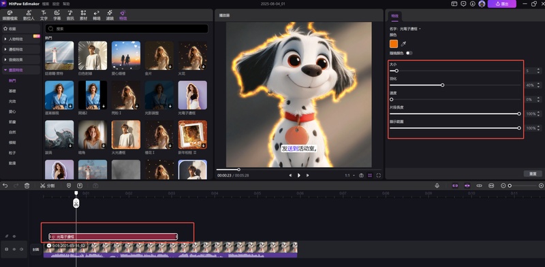Toggle the 隨機顏色 random color switch
The height and width of the screenshot is (267, 545).
pyautogui.click(x=409, y=53)
